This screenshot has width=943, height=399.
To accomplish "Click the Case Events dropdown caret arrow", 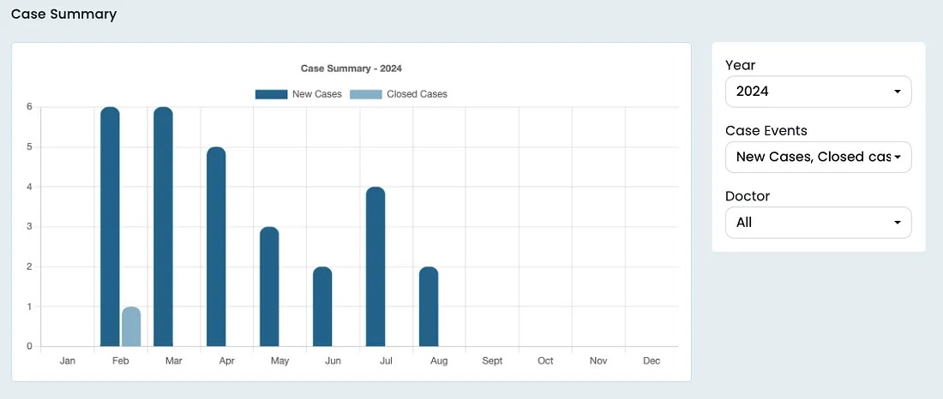I will (897, 158).
